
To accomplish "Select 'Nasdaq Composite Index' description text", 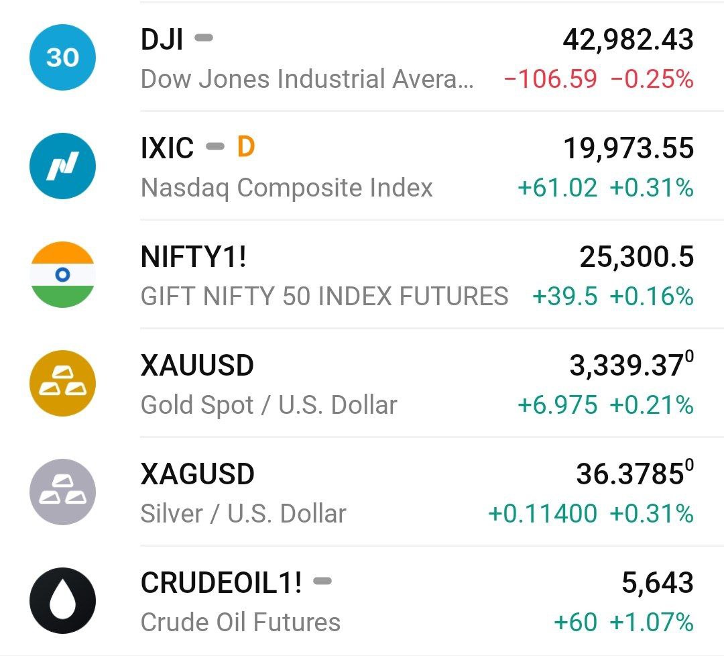I will pyautogui.click(x=287, y=188).
